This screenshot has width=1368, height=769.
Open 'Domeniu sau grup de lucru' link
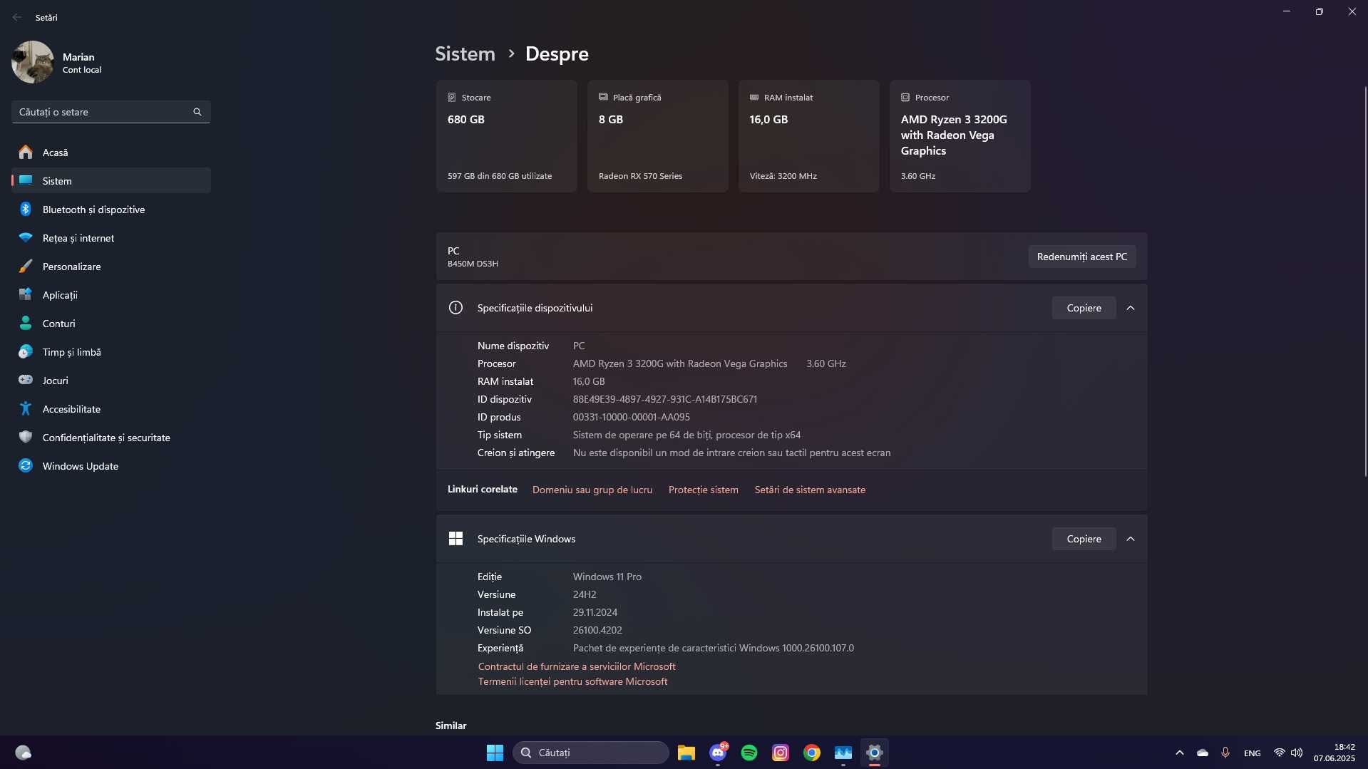tap(592, 490)
